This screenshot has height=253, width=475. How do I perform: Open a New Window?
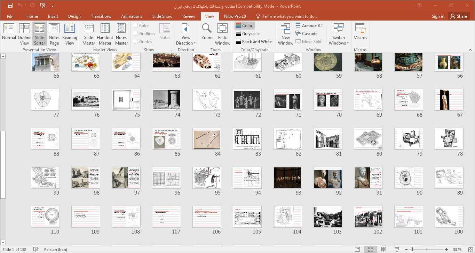[285, 34]
